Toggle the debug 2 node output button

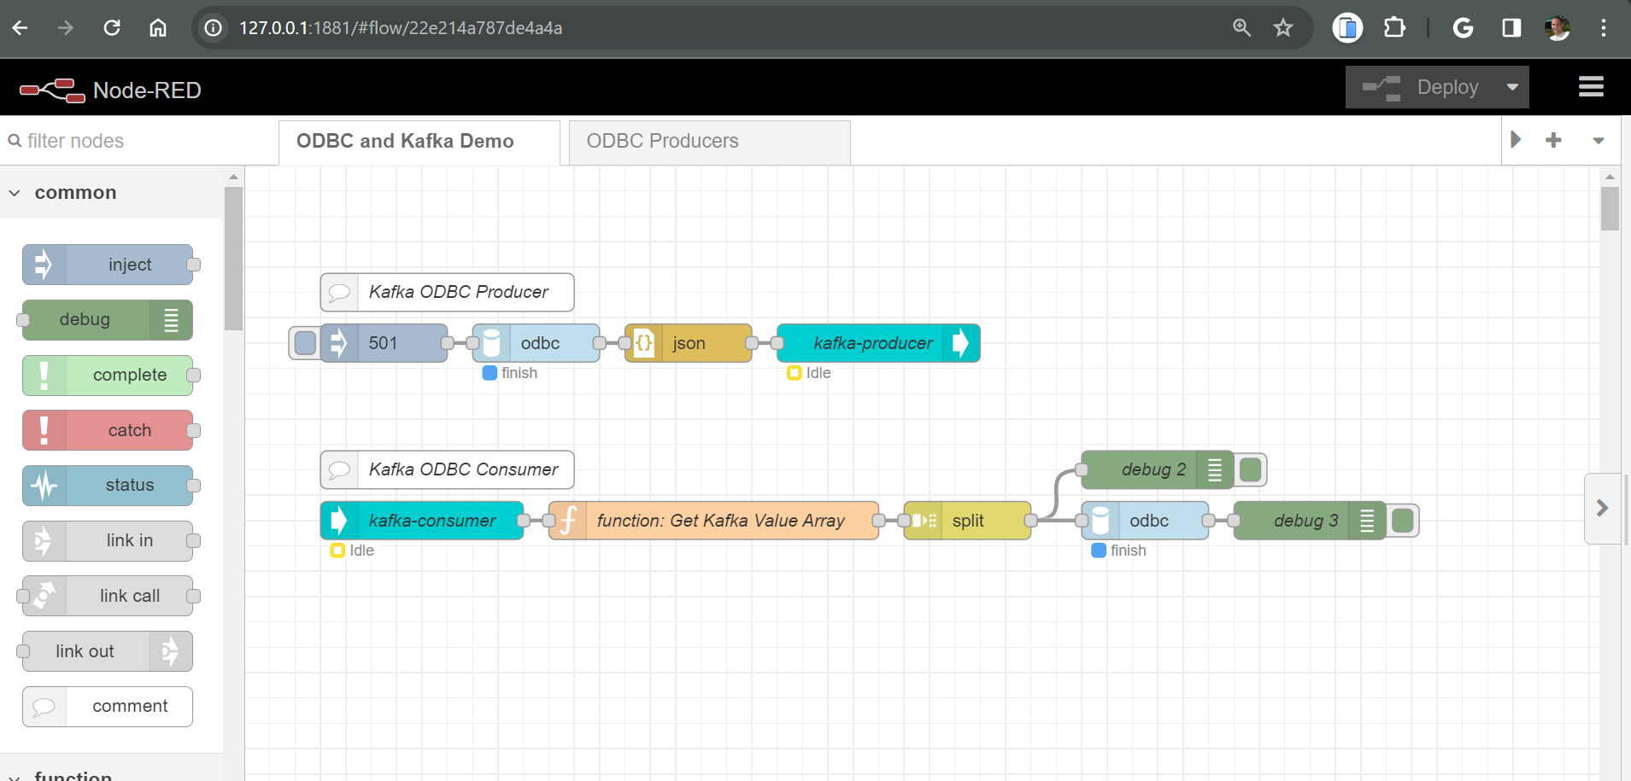click(x=1250, y=469)
